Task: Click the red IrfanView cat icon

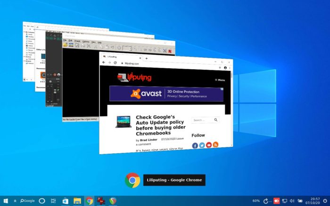Action: (x=170, y=51)
